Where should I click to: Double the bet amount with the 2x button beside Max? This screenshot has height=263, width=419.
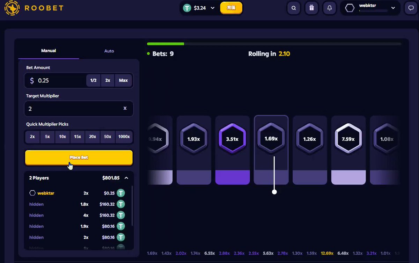[108, 80]
